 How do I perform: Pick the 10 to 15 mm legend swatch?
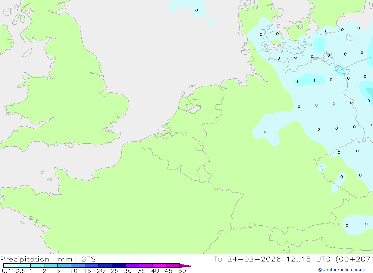78,266
